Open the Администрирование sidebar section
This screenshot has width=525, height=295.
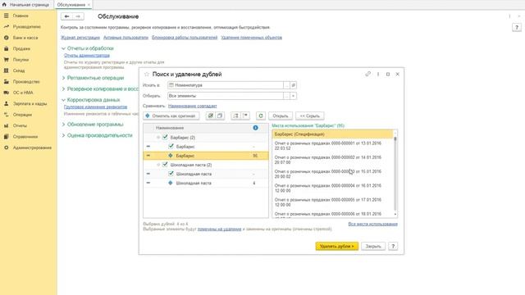[x=32, y=147]
